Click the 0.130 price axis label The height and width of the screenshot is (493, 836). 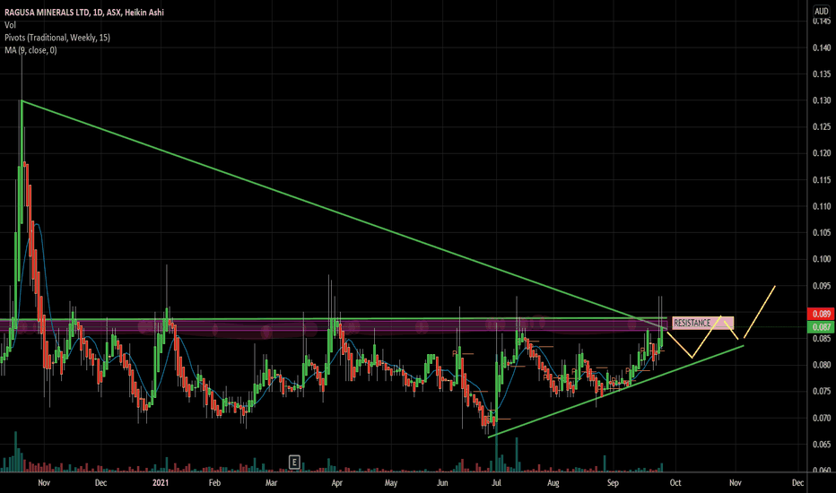821,100
